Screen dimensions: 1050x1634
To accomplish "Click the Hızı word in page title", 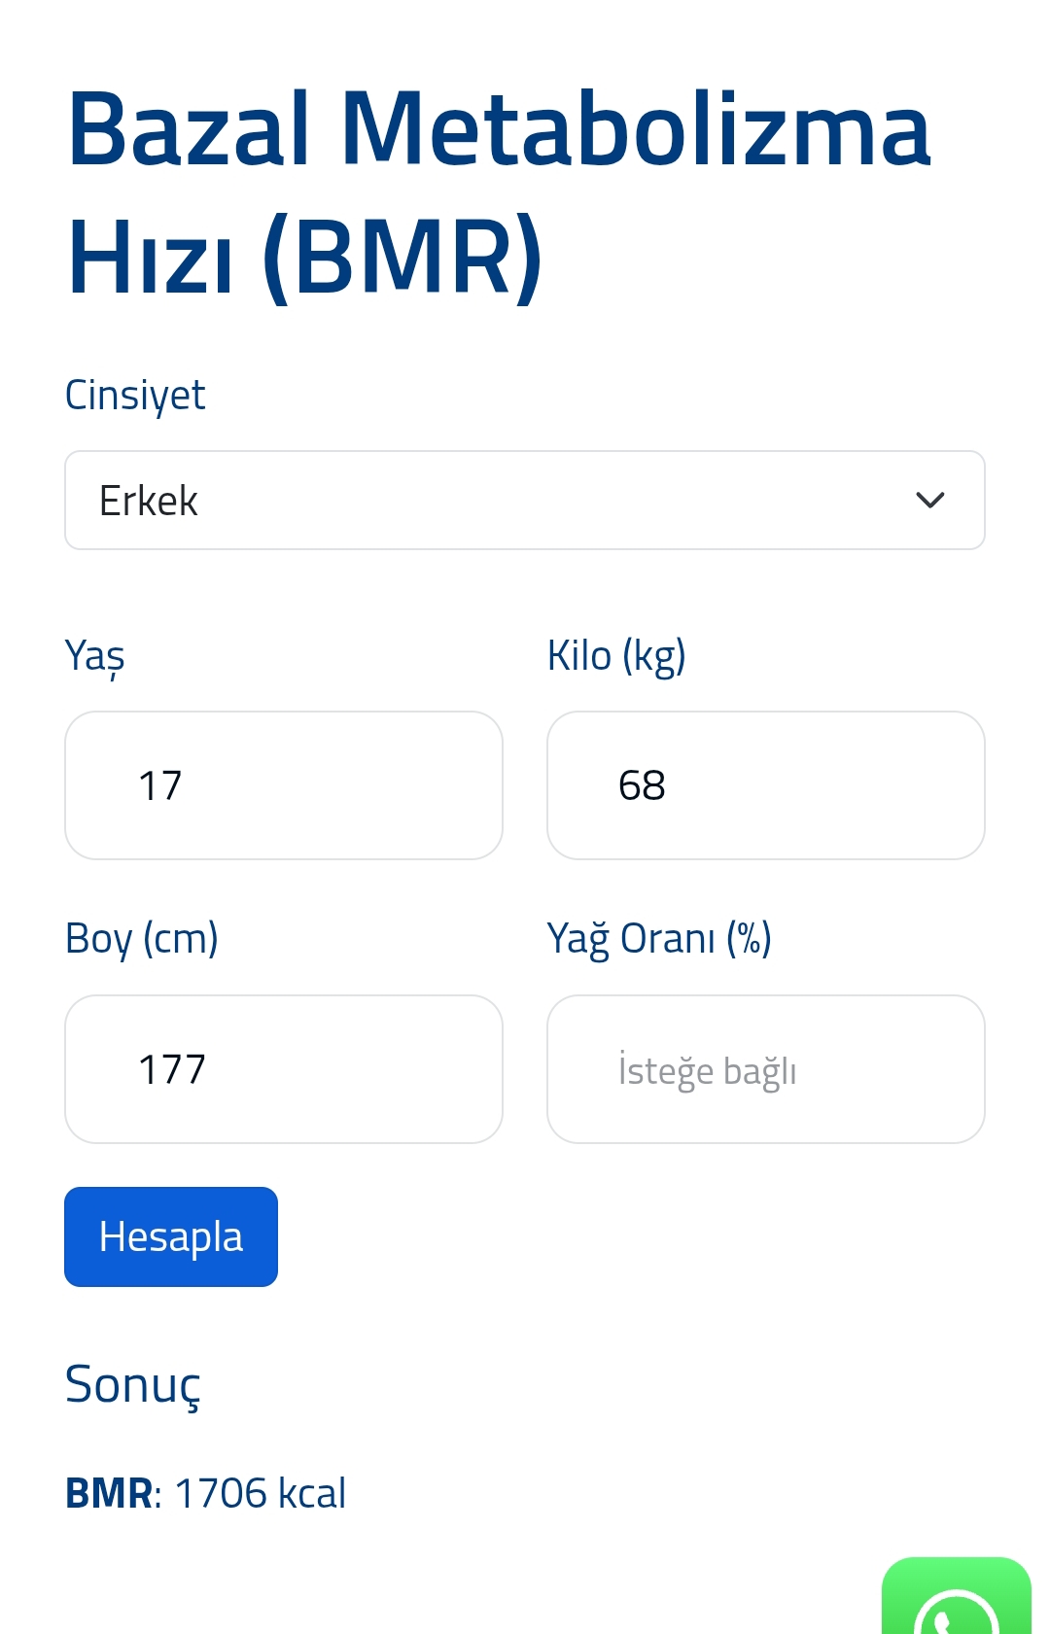I will pyautogui.click(x=150, y=258).
